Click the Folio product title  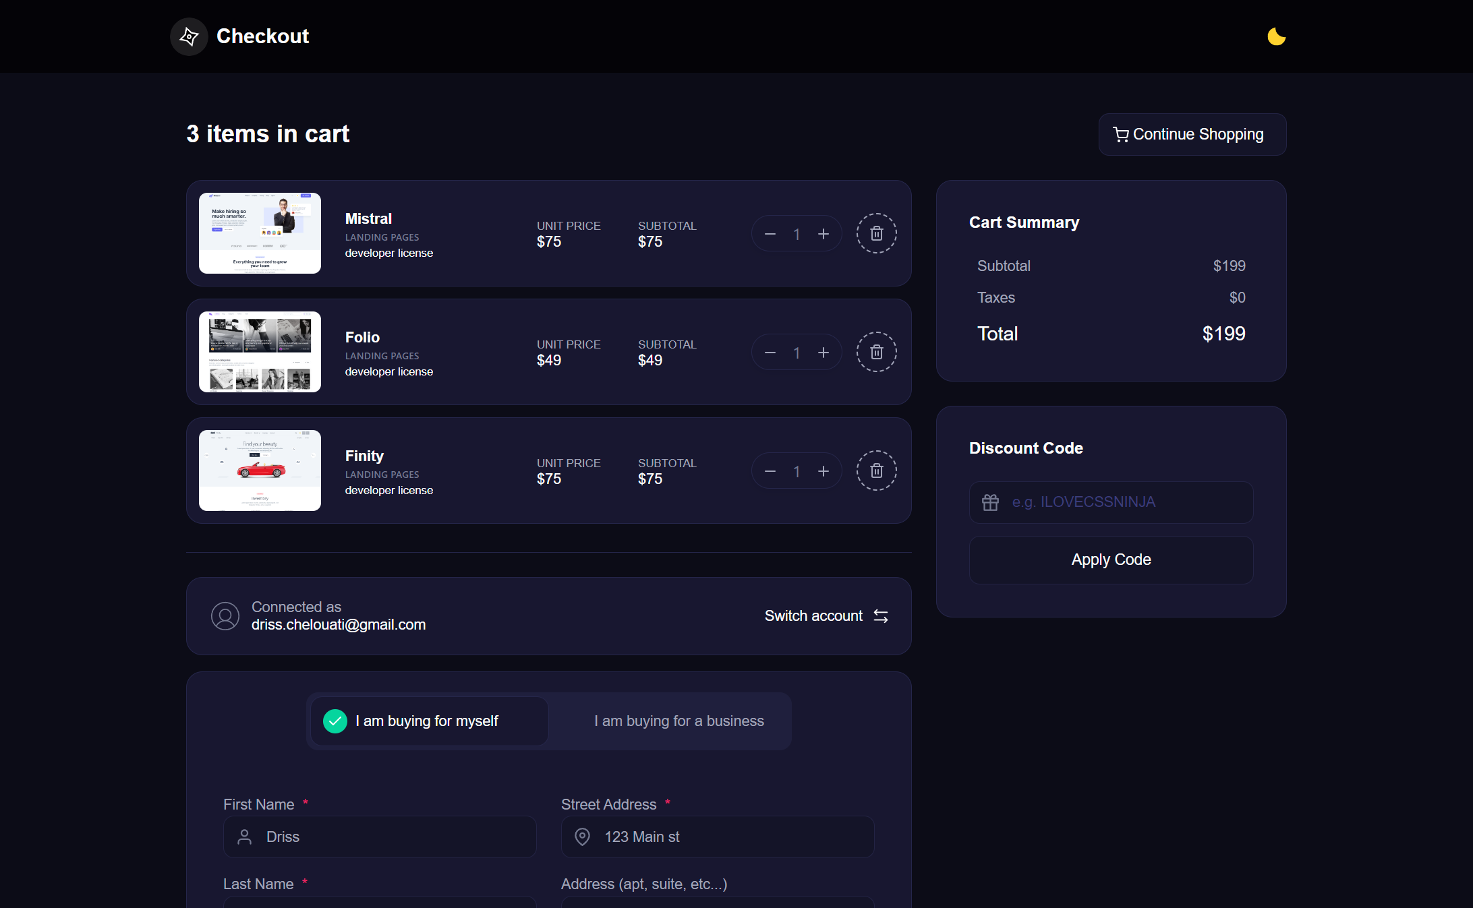point(362,337)
